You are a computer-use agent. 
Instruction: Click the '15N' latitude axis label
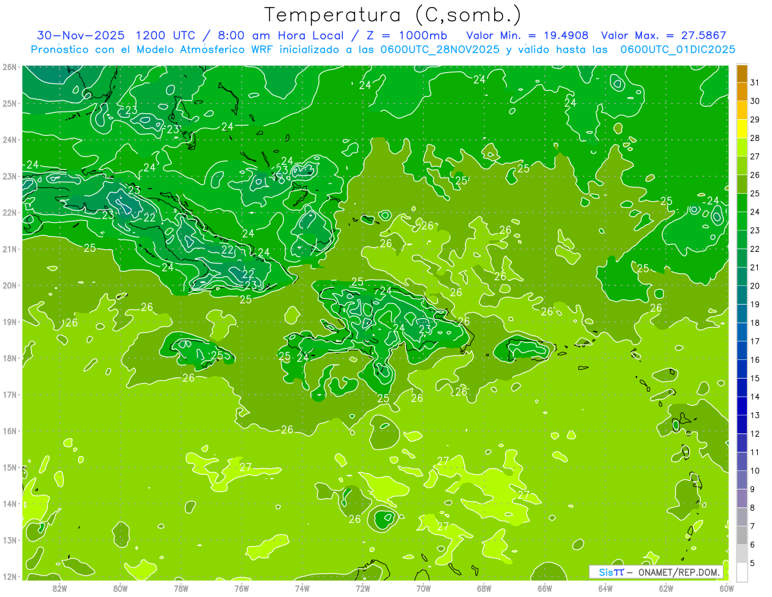(x=9, y=467)
